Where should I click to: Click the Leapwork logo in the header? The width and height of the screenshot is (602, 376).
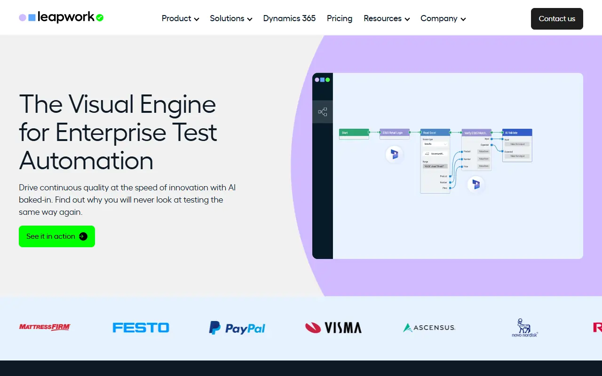point(61,18)
